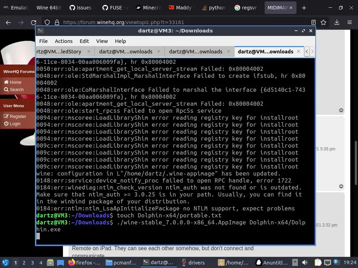The height and width of the screenshot is (268, 358).
Task: Switch to the Anuntitl taskbar window
Action: (272, 262)
